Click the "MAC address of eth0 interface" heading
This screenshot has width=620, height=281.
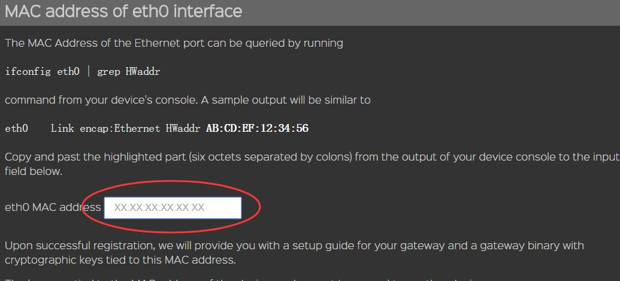pos(123,11)
